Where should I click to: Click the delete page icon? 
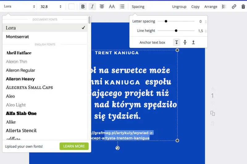212,123
